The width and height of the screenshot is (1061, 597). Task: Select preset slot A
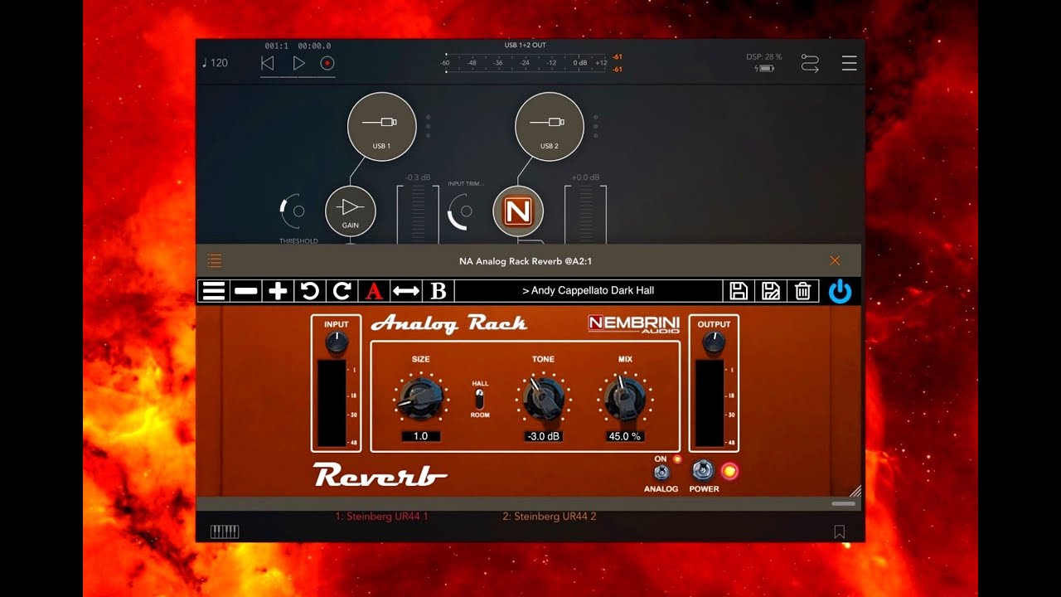pos(374,291)
